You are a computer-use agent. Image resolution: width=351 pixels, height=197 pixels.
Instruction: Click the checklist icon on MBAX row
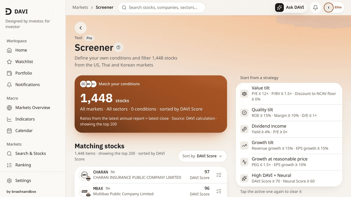pos(219,191)
